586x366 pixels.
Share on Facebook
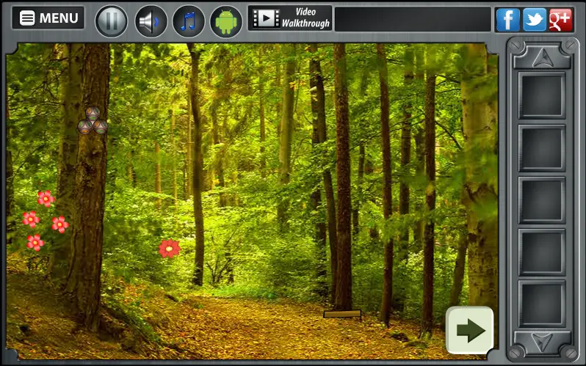tap(507, 19)
